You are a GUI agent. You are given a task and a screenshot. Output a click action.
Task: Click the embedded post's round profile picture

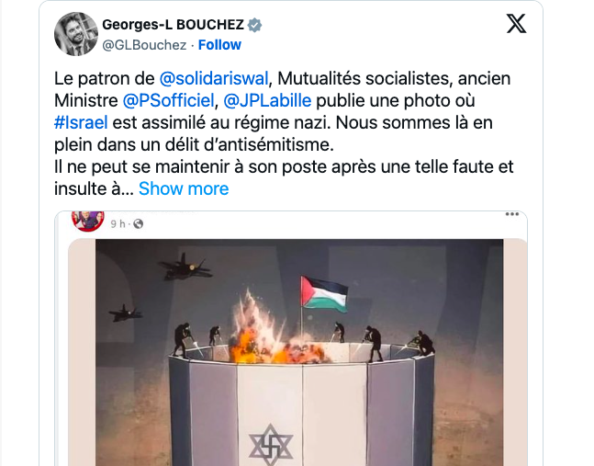coord(88,220)
